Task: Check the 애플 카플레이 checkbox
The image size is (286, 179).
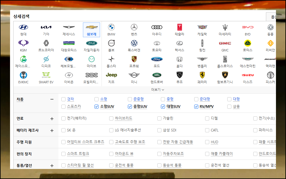Action: (207, 154)
